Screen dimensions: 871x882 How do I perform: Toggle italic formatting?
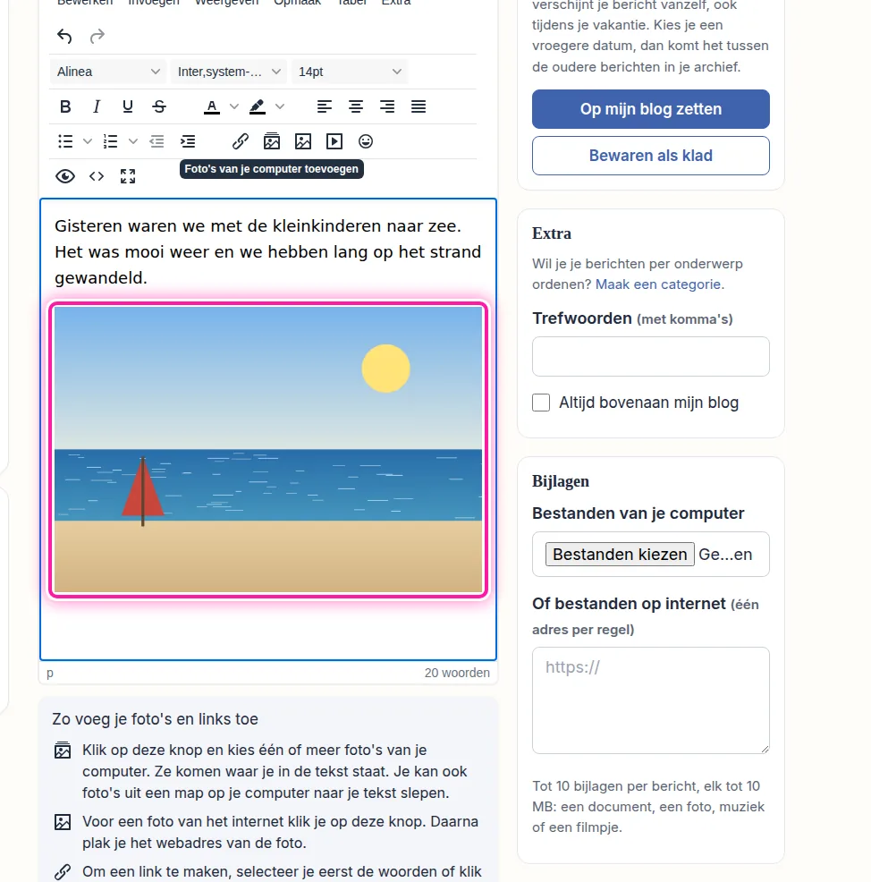(97, 106)
